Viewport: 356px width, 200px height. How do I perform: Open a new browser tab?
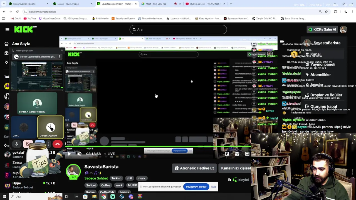coord(231,4)
